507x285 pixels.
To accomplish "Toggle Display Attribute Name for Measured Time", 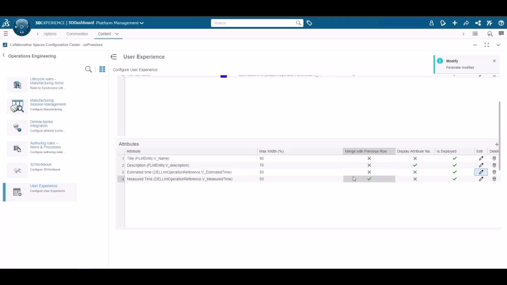I will 415,179.
